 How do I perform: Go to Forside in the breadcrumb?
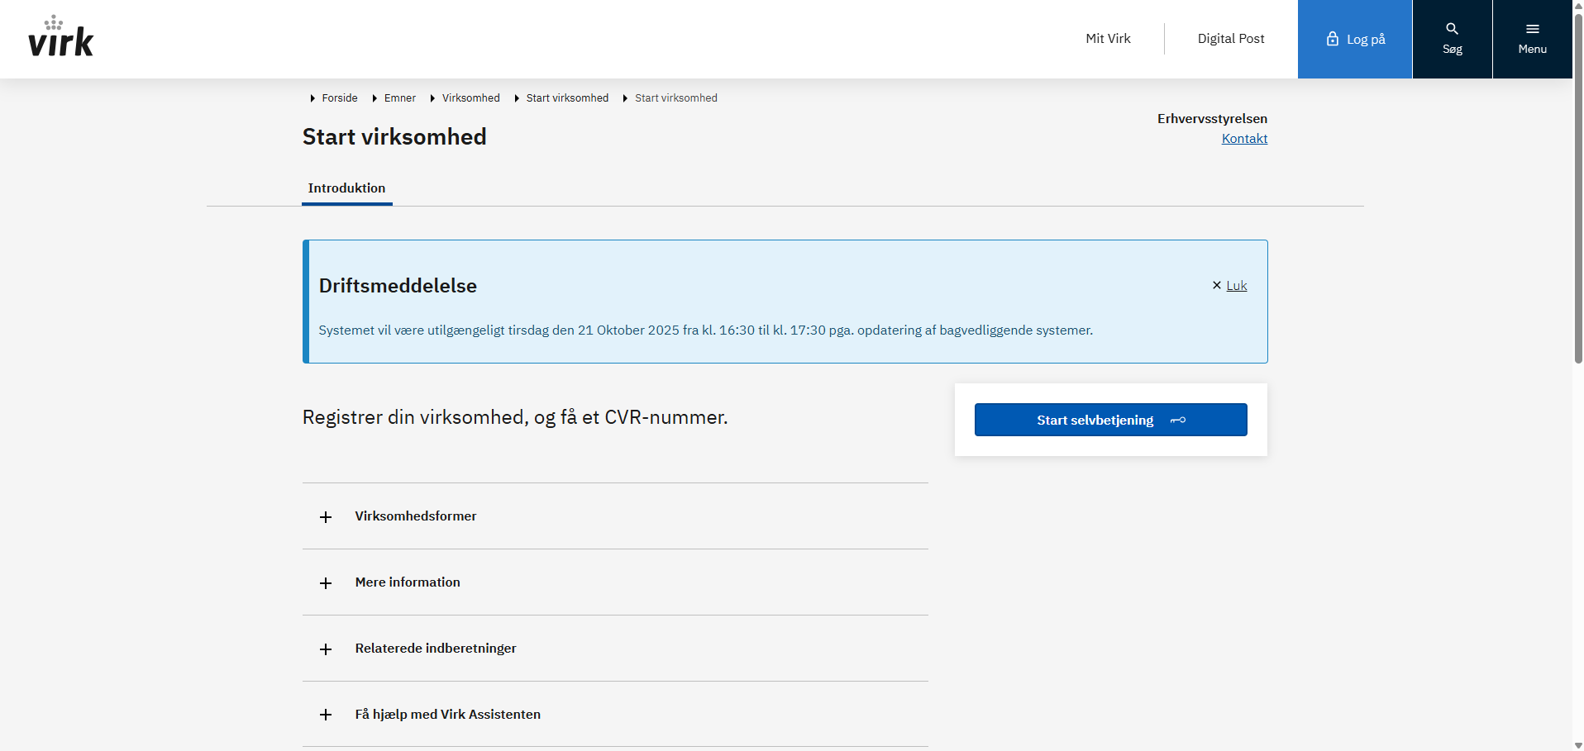tap(340, 98)
